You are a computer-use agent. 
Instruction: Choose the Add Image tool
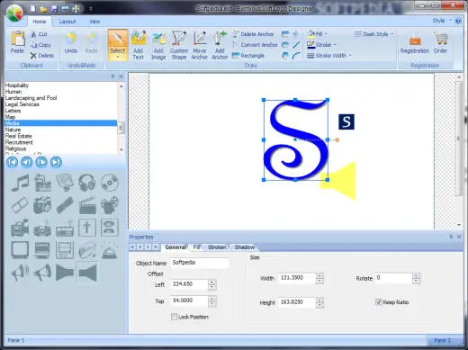click(158, 45)
